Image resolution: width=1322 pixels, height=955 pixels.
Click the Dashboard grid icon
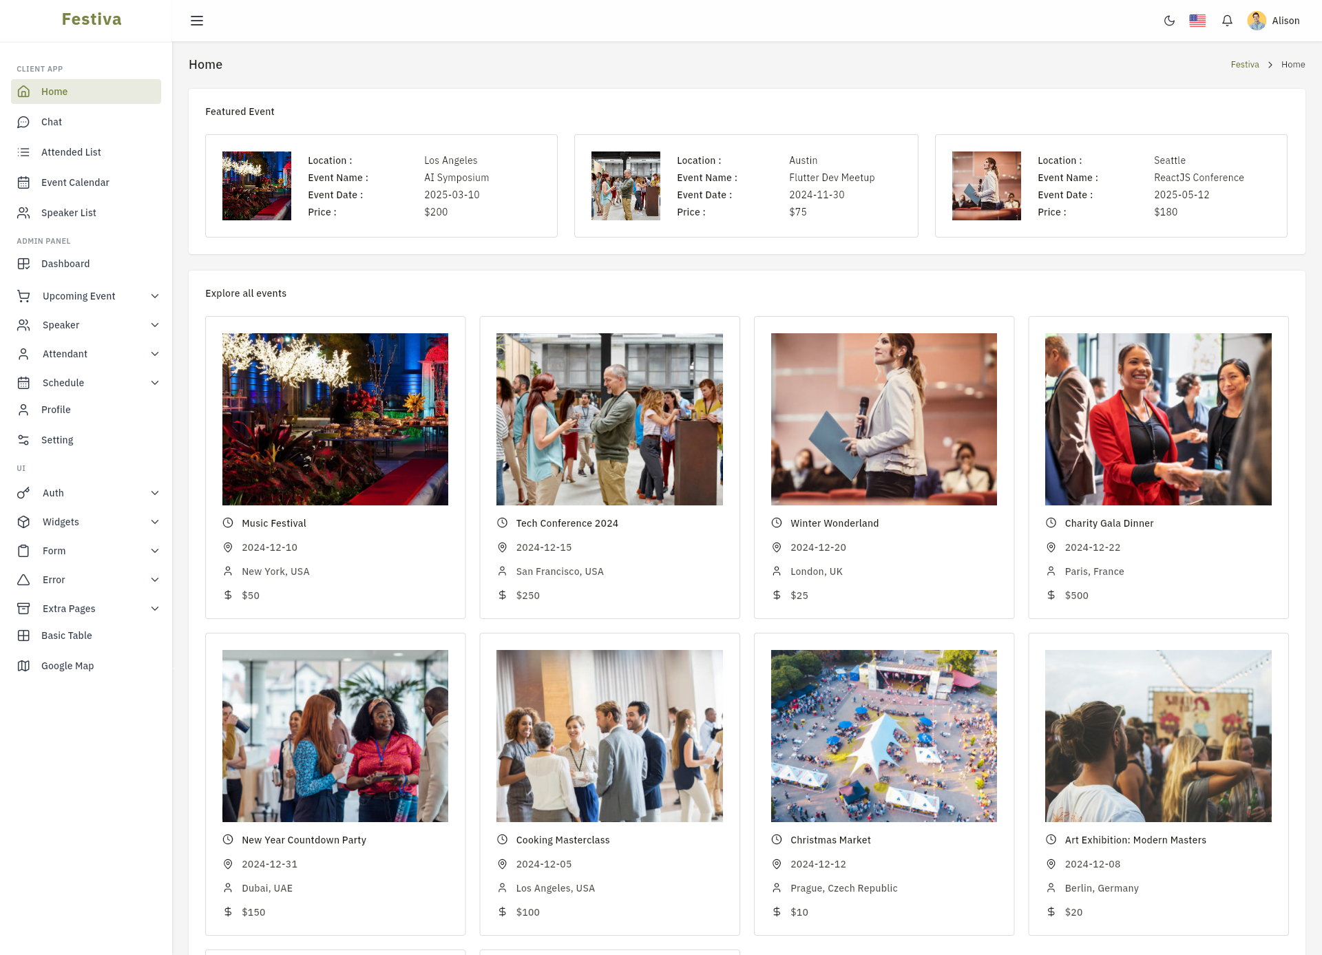click(23, 264)
